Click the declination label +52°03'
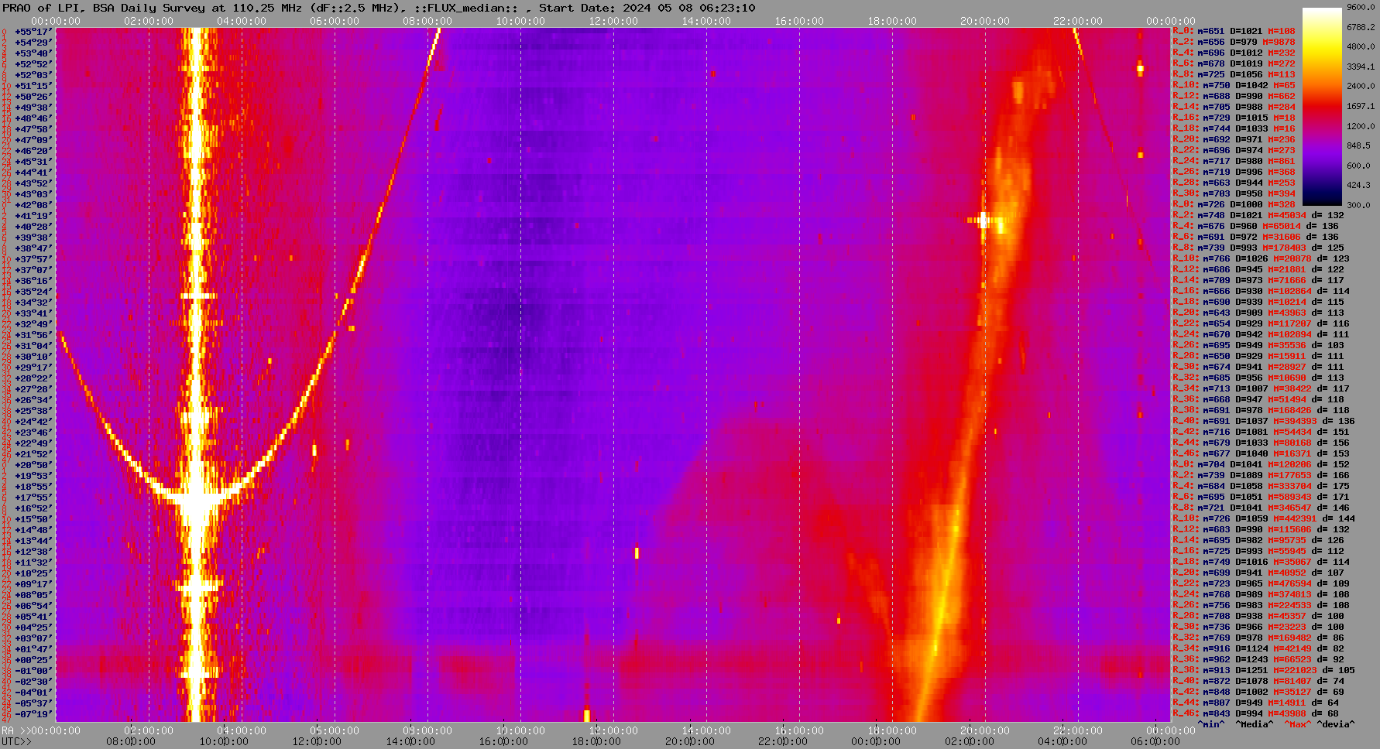The height and width of the screenshot is (749, 1380). (33, 75)
